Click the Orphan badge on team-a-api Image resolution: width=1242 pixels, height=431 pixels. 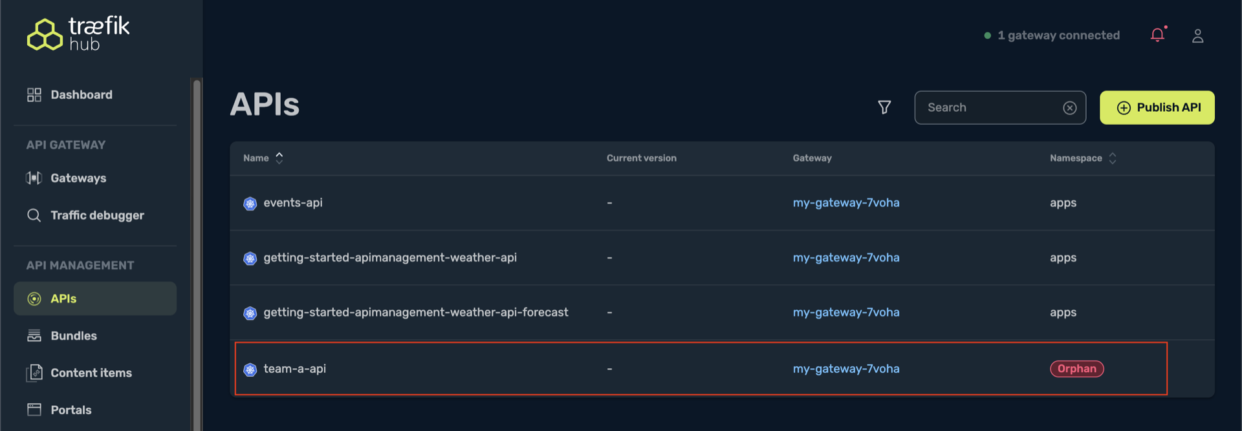1077,369
